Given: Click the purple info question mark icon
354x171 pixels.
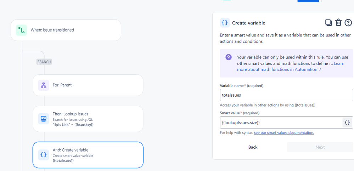Looking at the screenshot, I should [x=229, y=57].
